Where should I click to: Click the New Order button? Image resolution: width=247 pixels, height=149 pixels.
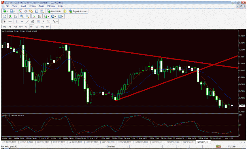[x=55, y=11]
